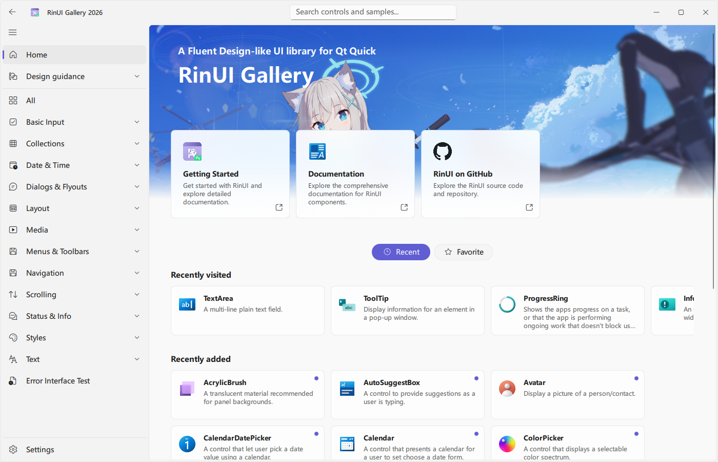
Task: Expand the Layout chevron
Action: click(137, 208)
